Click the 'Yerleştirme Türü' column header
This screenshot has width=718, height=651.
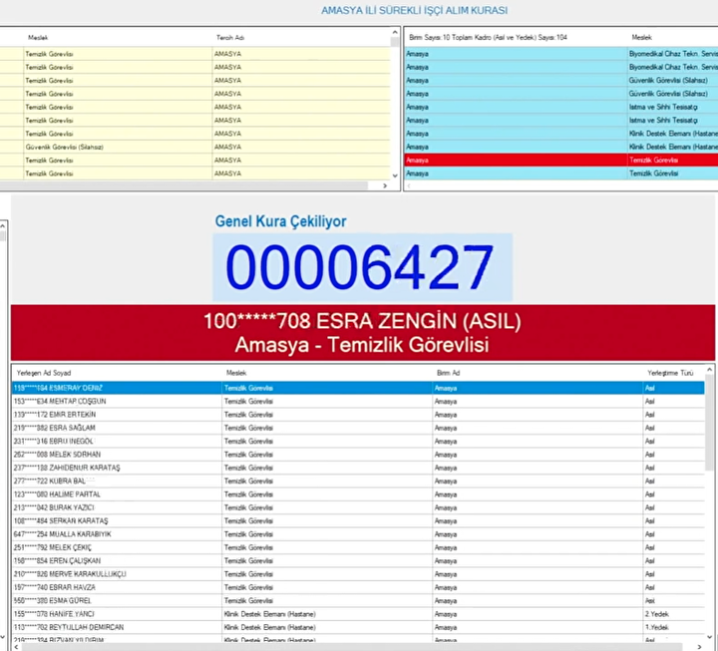pos(670,373)
